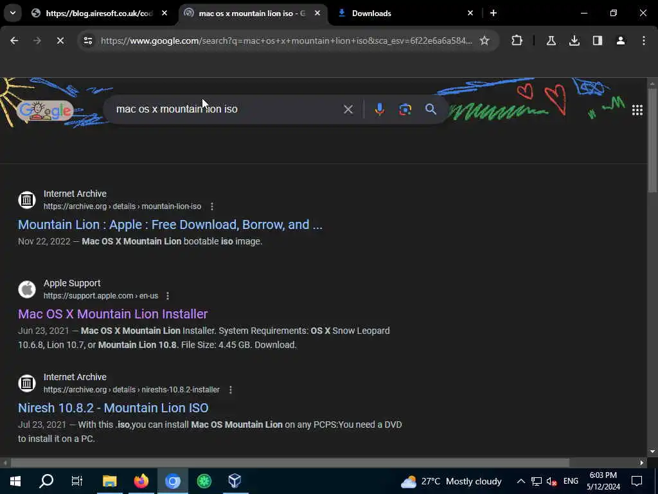Close the blog.airesoft.co.uk tab
The height and width of the screenshot is (494, 658).
[x=164, y=14]
